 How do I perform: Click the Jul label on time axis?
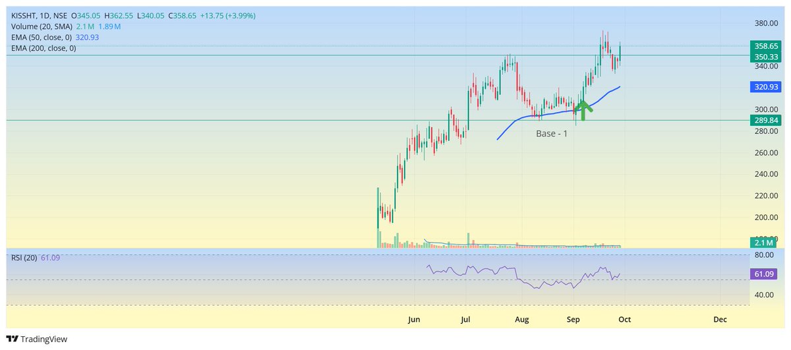point(465,320)
